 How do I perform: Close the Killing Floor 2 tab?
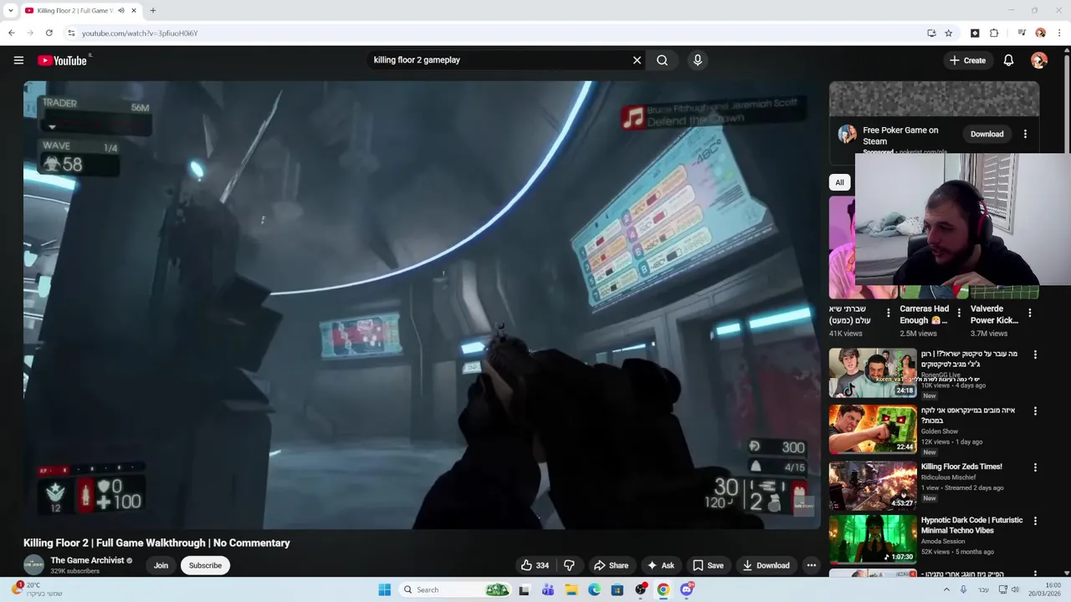click(133, 11)
